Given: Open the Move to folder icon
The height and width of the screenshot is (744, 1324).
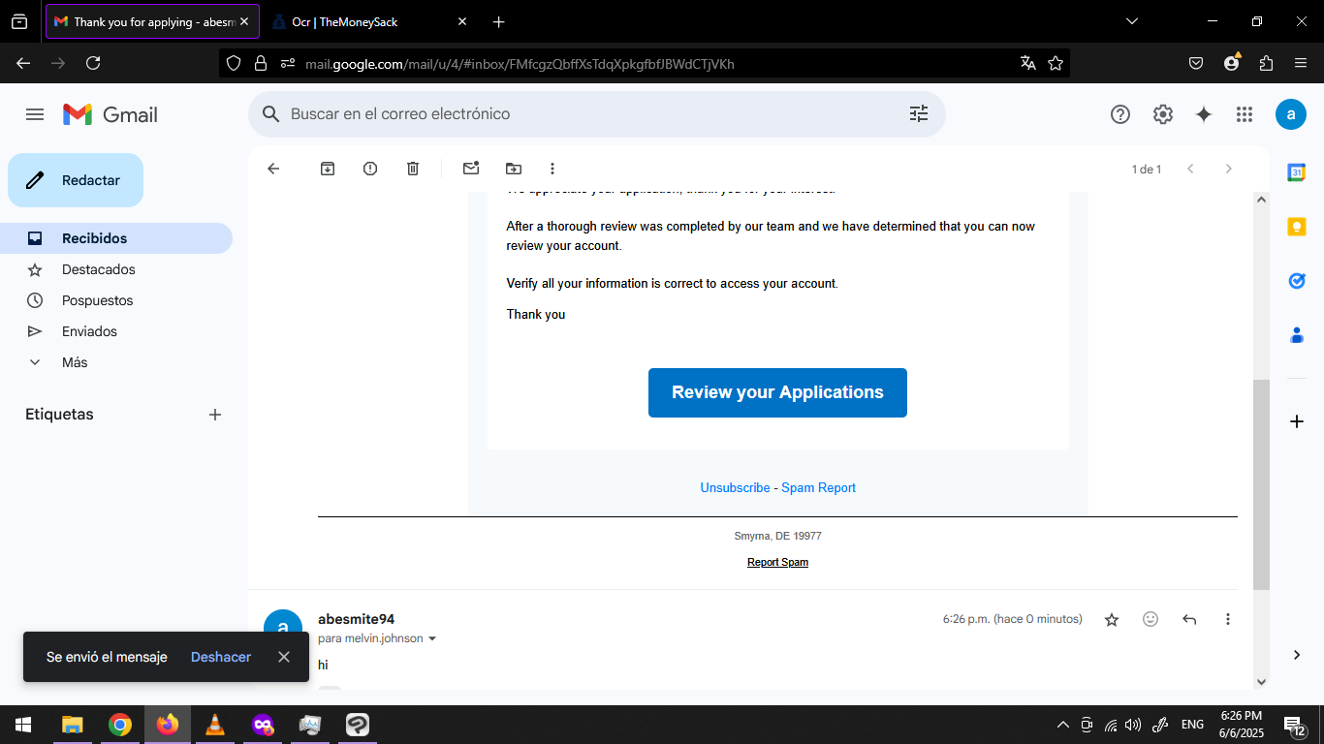Looking at the screenshot, I should tap(514, 169).
